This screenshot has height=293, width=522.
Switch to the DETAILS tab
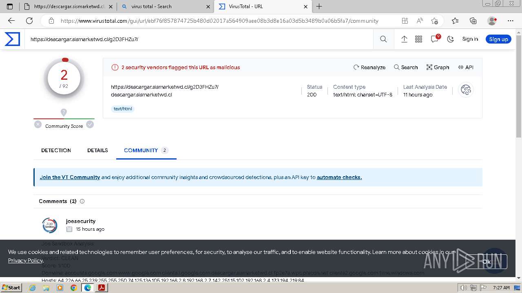tap(97, 150)
